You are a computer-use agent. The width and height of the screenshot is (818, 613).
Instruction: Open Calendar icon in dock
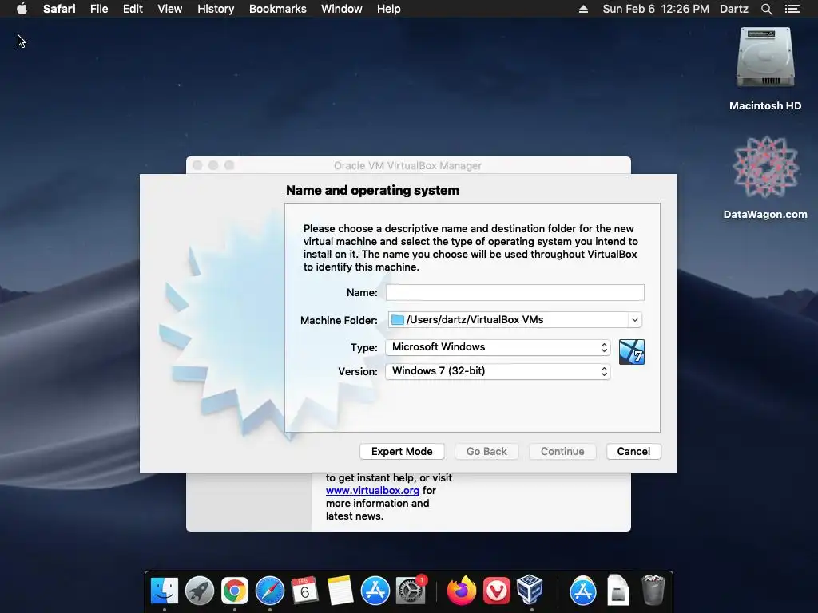pos(304,591)
